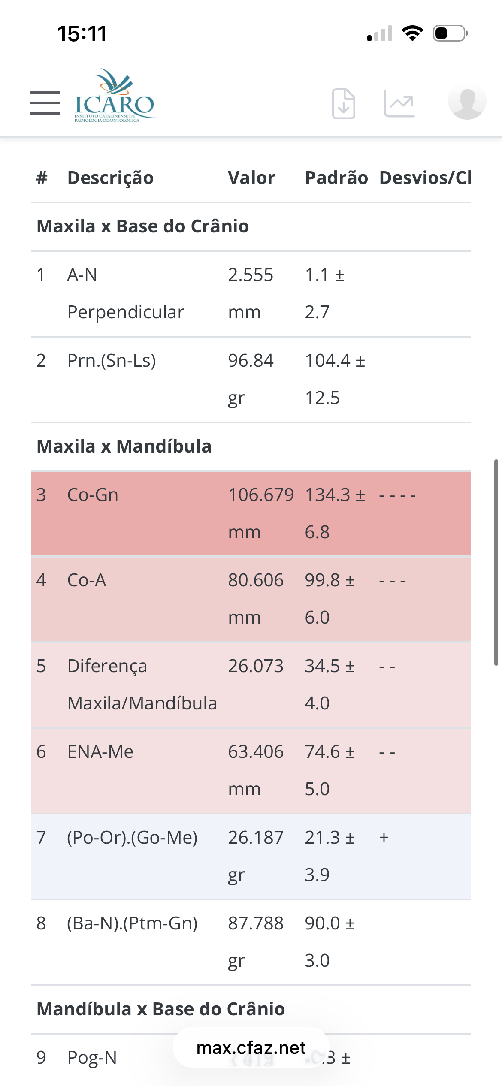Click the download document icon
Screen dimensions: 502x1086
coord(344,103)
